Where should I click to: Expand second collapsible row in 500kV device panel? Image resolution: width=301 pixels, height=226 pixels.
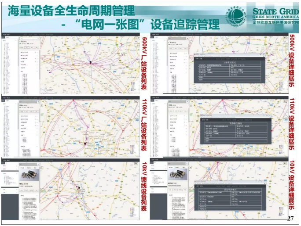pyautogui.click(x=29, y=55)
